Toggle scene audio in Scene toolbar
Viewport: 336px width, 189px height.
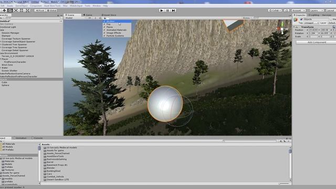[100, 18]
